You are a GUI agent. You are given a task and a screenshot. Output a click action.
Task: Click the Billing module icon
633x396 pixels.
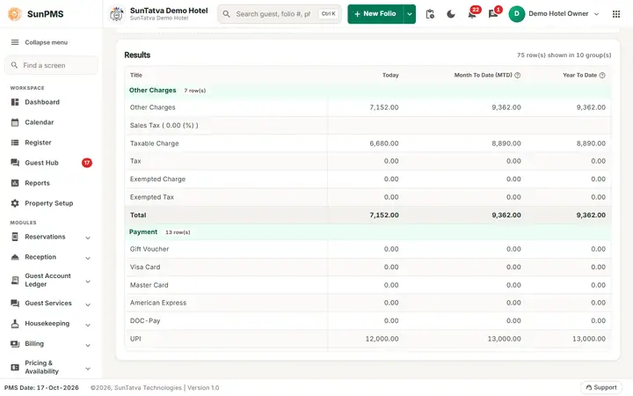pos(15,344)
